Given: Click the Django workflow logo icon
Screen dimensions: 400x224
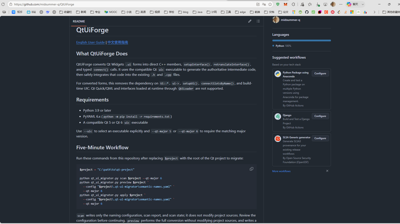Looking at the screenshot, I should 278,116.
